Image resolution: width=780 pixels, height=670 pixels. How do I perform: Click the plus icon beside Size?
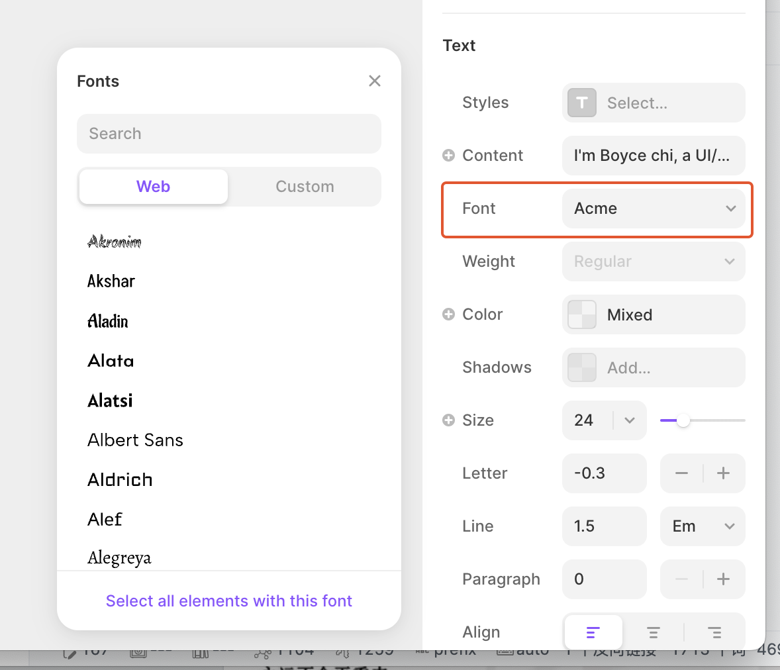[448, 420]
